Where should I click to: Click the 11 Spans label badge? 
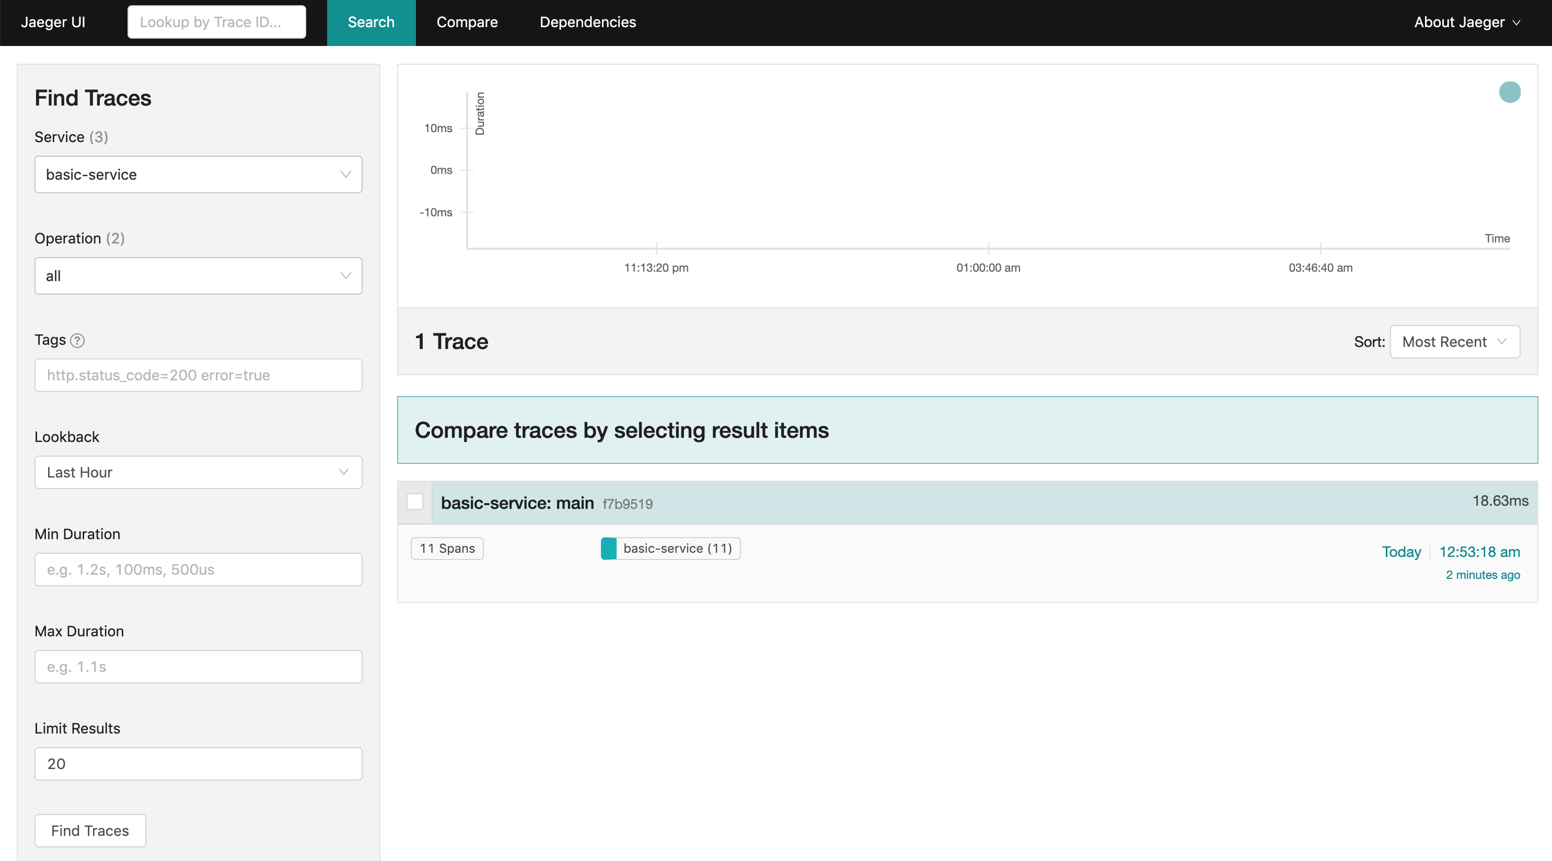coord(447,548)
